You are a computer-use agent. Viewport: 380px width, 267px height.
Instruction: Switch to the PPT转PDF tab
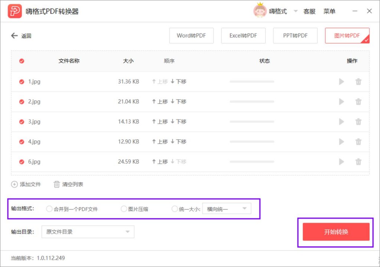[295, 36]
